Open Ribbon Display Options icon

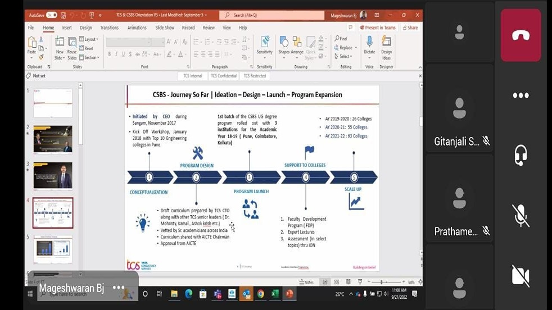click(377, 15)
